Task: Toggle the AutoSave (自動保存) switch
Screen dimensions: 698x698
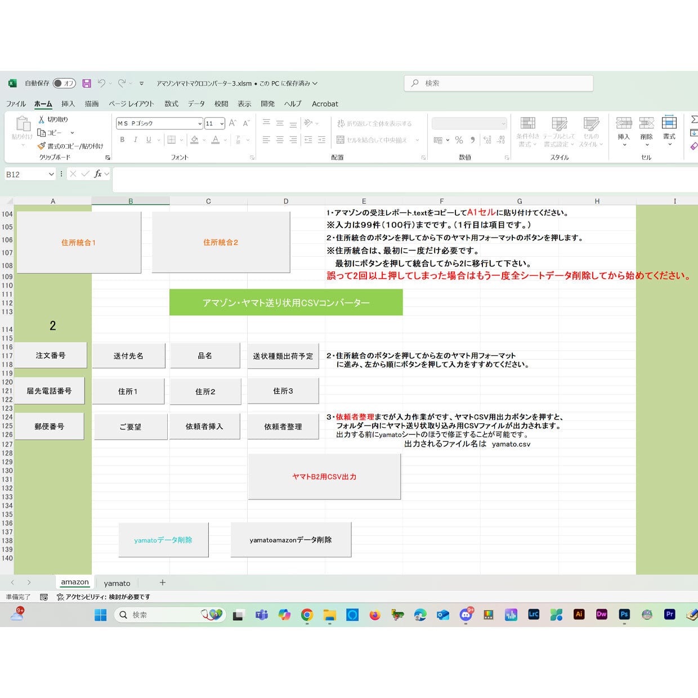Action: coord(64,83)
